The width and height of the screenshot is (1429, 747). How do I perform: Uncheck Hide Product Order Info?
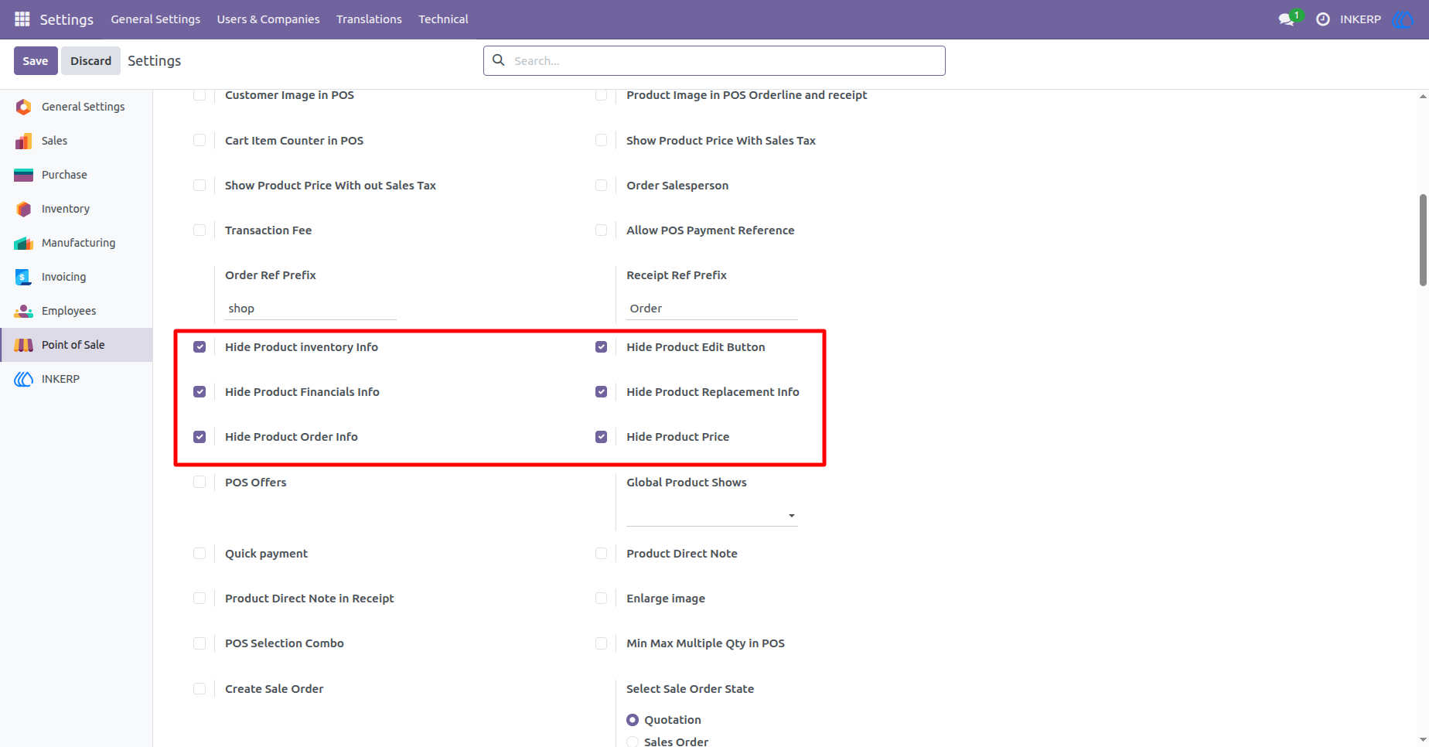(x=200, y=437)
